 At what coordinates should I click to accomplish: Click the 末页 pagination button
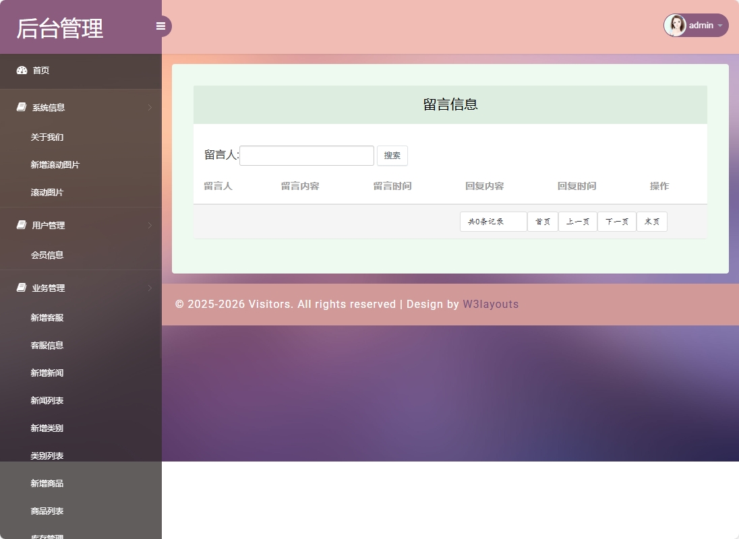(651, 221)
